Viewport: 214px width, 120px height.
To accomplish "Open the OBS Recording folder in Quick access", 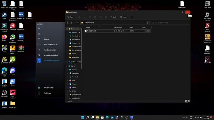I will [75, 50].
